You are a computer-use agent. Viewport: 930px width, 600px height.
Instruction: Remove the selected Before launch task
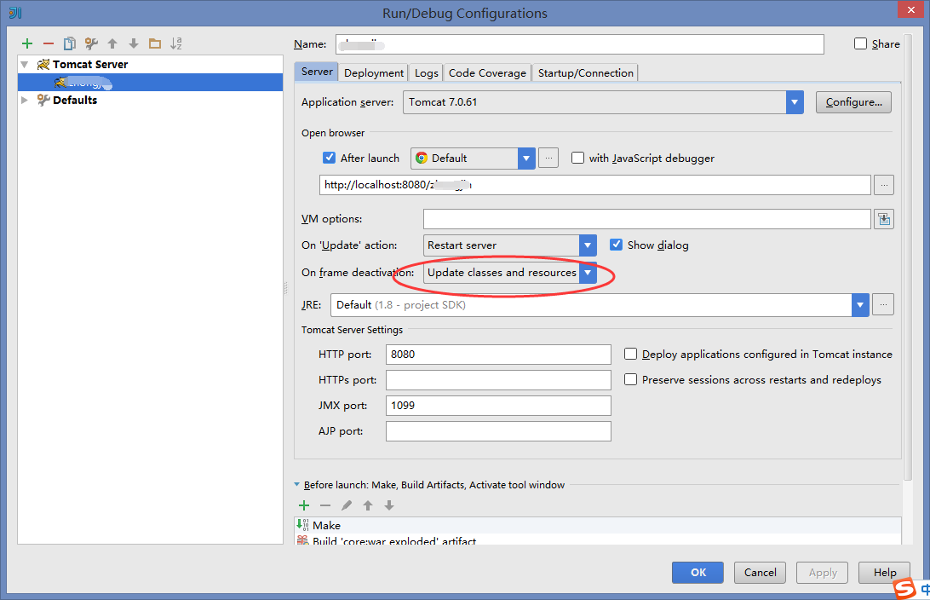[x=325, y=505]
